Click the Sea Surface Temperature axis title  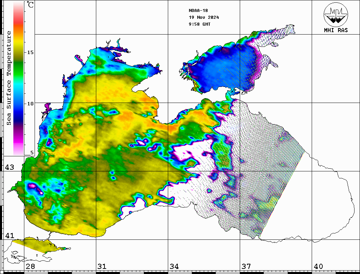click(x=9, y=78)
